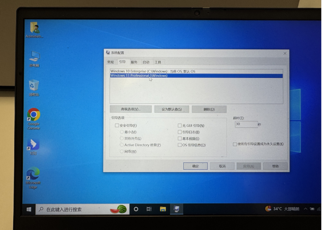The height and width of the screenshot is (230, 322).
Task: Open the 工具 tab
Action: 158,62
